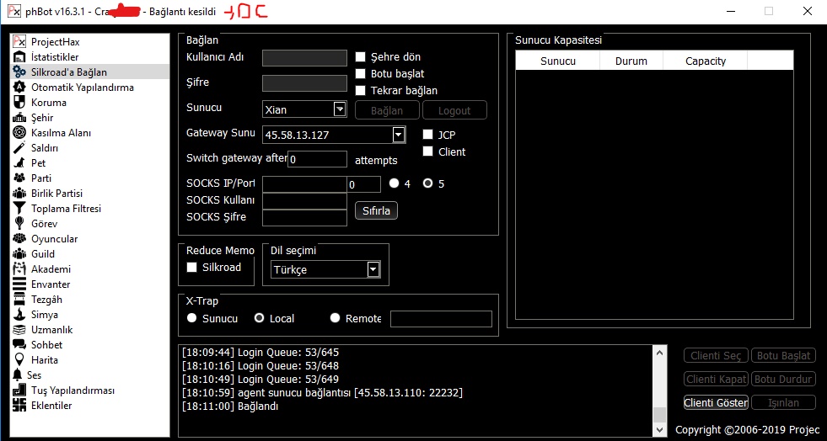Image resolution: width=827 pixels, height=441 pixels.
Task: Check the JCP option
Action: (428, 135)
